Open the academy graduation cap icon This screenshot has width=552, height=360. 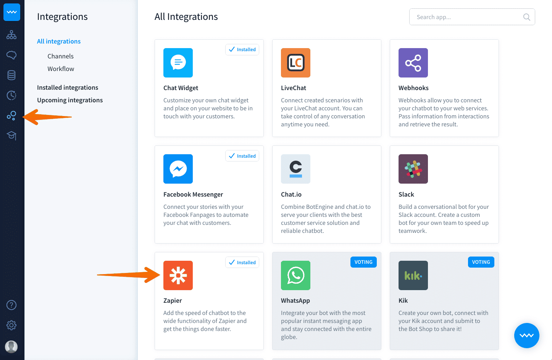click(x=11, y=135)
